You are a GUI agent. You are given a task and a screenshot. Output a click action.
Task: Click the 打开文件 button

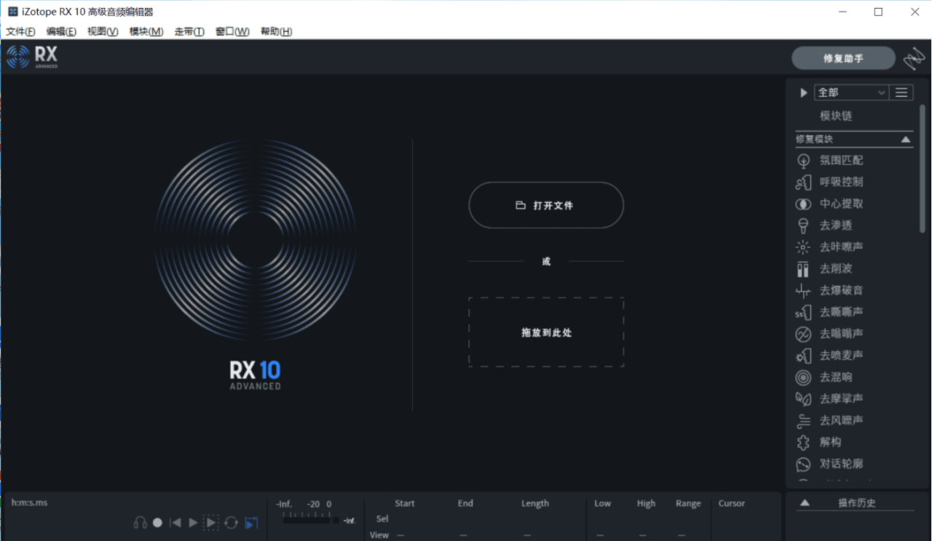click(546, 205)
